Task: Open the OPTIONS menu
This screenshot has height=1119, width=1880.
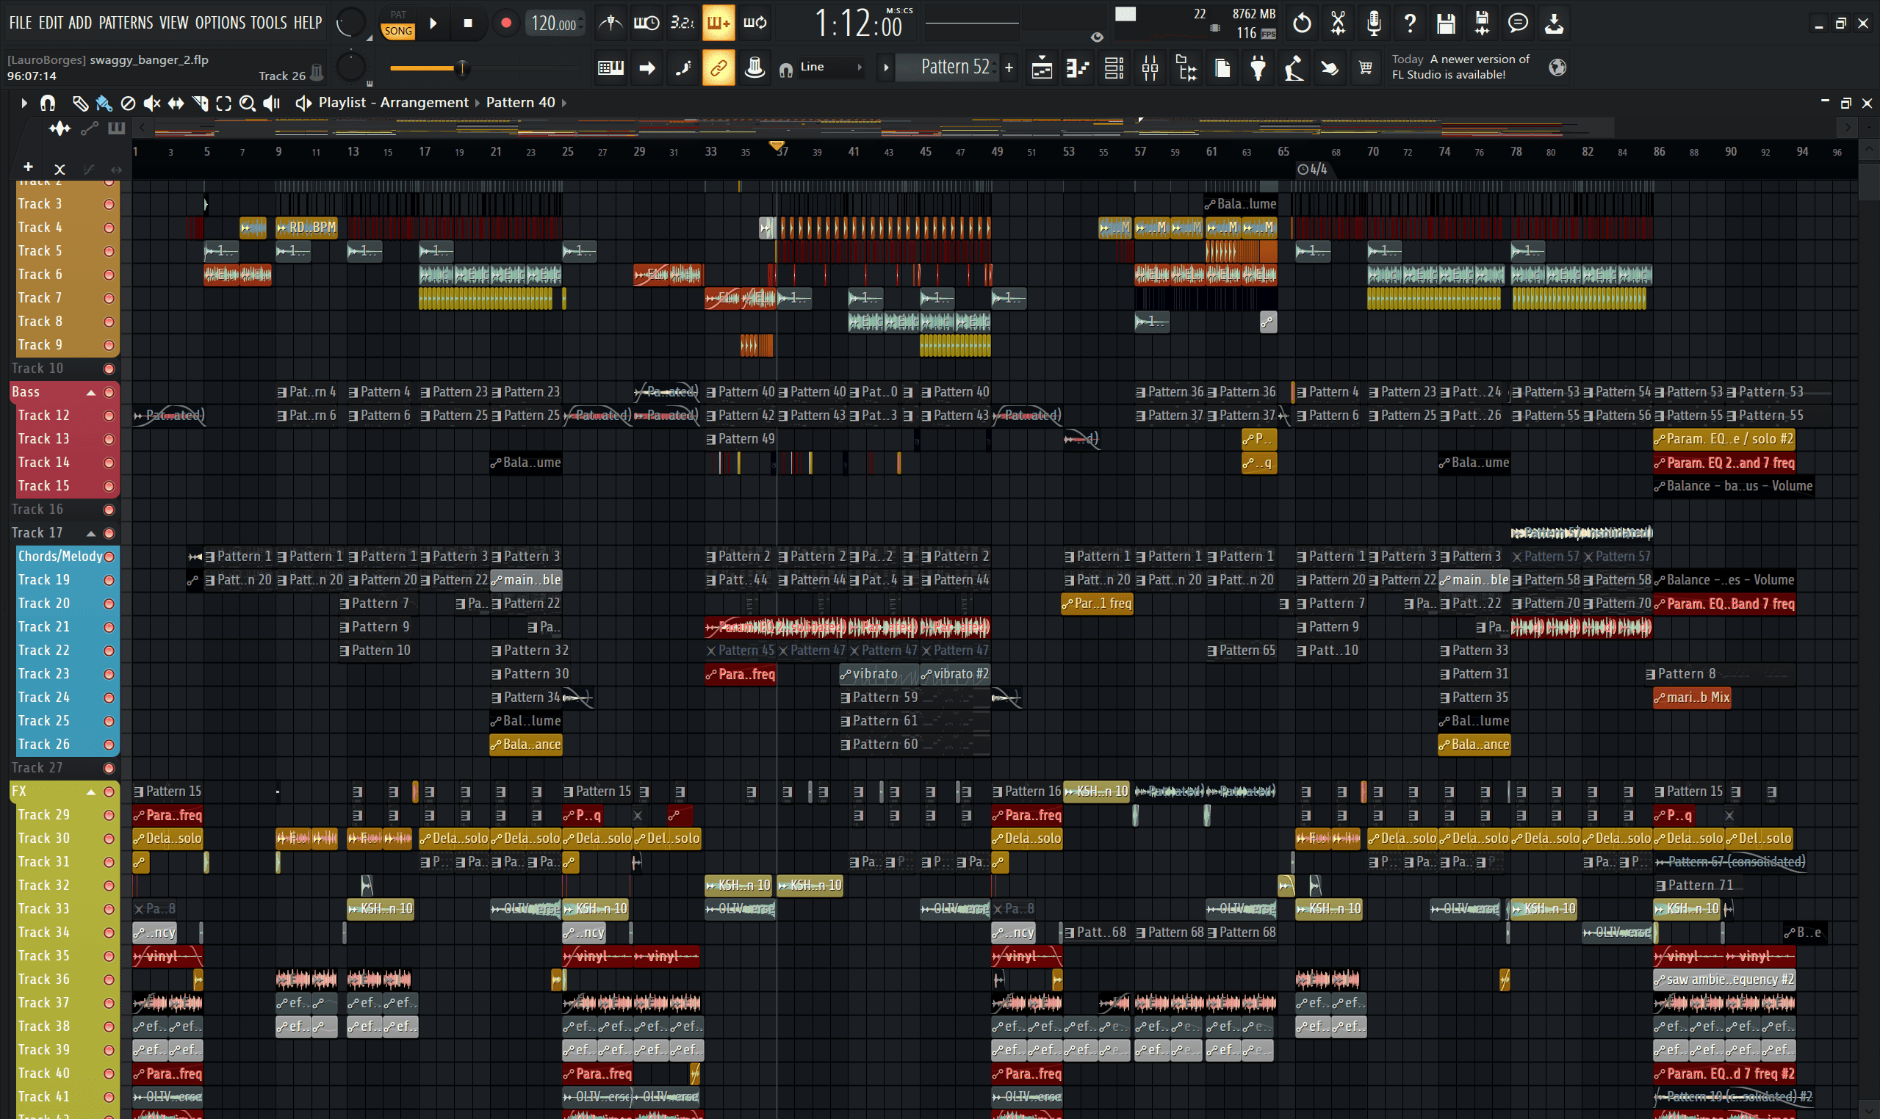Action: (220, 23)
